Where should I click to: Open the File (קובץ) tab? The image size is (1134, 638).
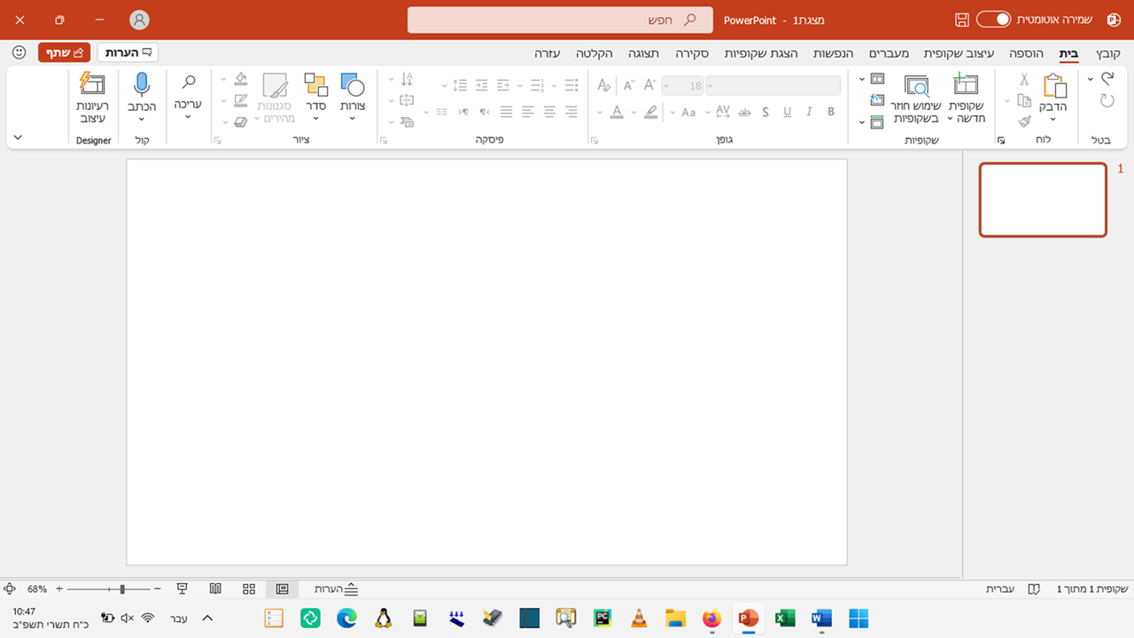click(x=1108, y=53)
